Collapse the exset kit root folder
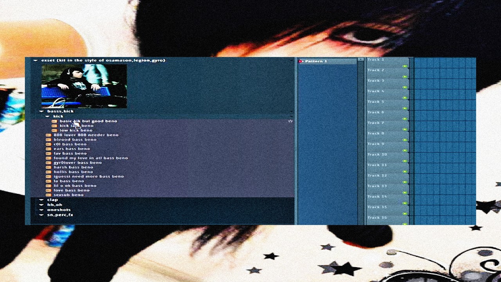Image resolution: width=501 pixels, height=282 pixels. tap(35, 60)
